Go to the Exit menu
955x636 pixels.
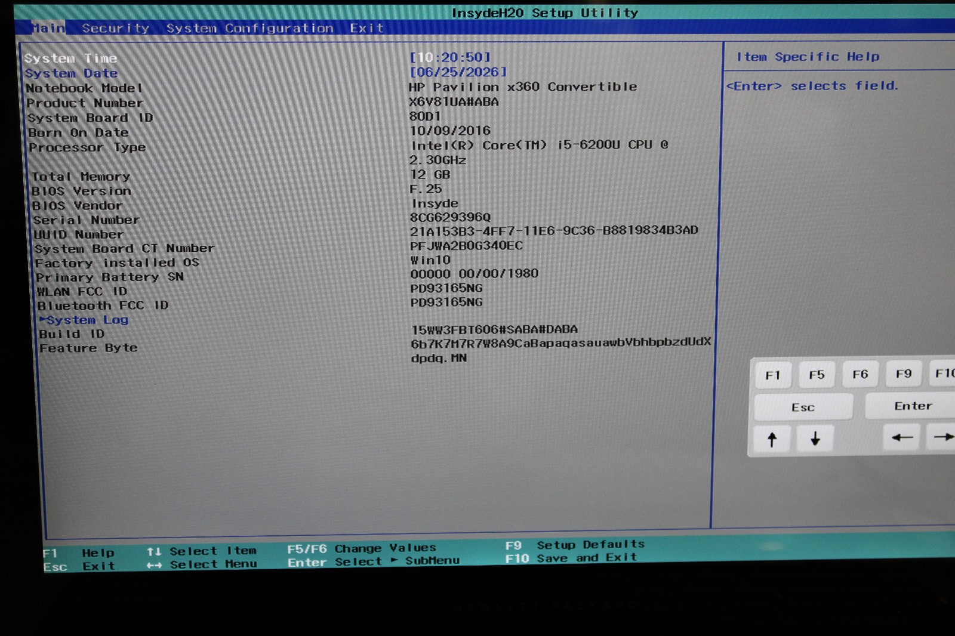(366, 28)
